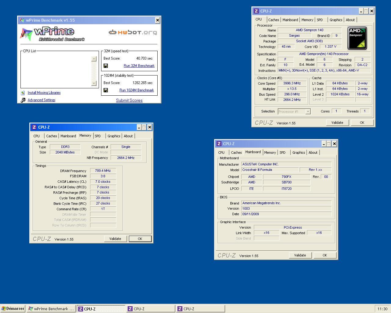Click the Southbridge SB700 field

pos(287,182)
